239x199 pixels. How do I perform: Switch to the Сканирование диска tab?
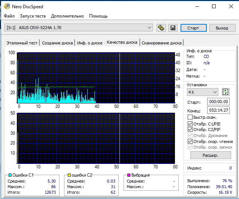161,43
